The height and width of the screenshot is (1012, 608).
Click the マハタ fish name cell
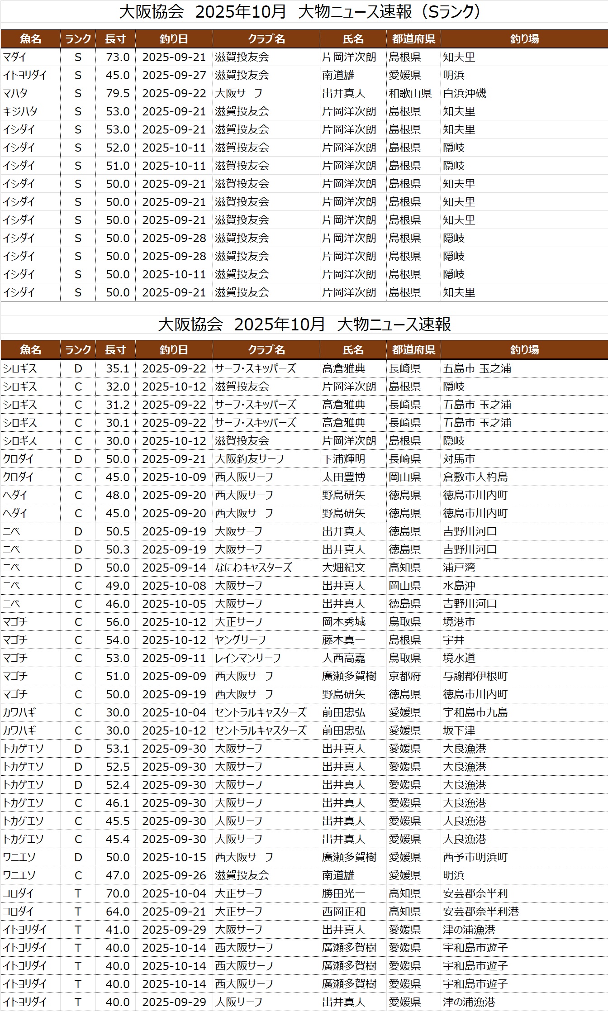click(15, 93)
